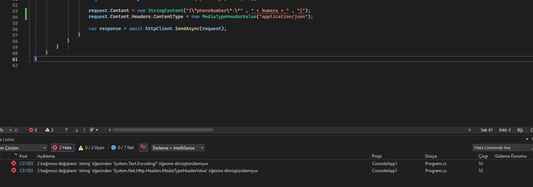
Task: Click the code cleanup broom icon
Action: pos(92,130)
